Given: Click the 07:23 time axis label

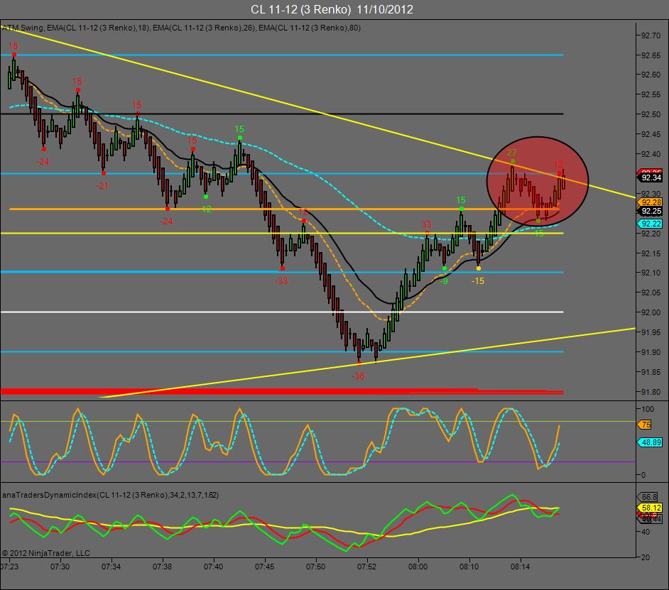Looking at the screenshot, I should coord(9,567).
